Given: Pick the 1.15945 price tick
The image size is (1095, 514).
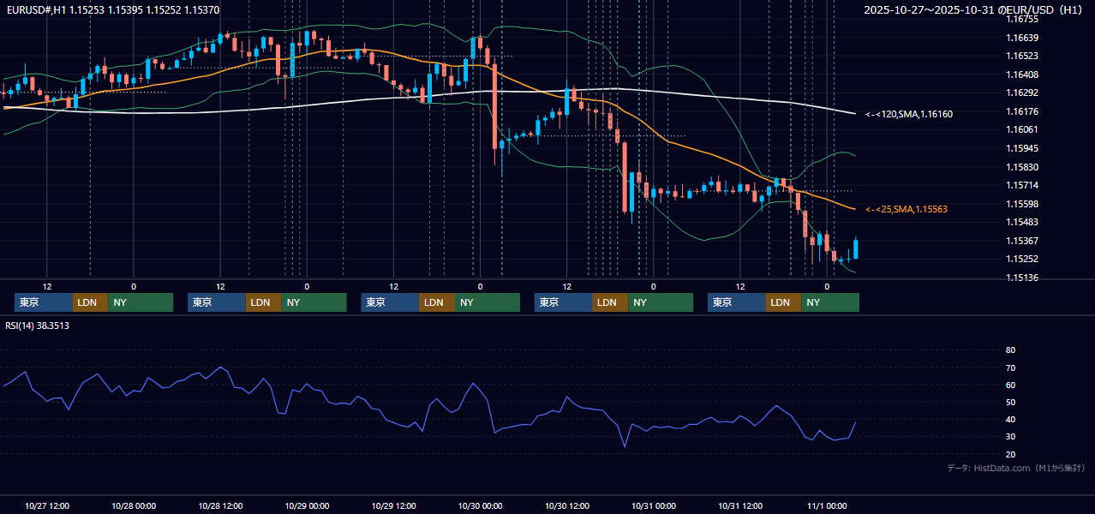Looking at the screenshot, I should 1022,148.
